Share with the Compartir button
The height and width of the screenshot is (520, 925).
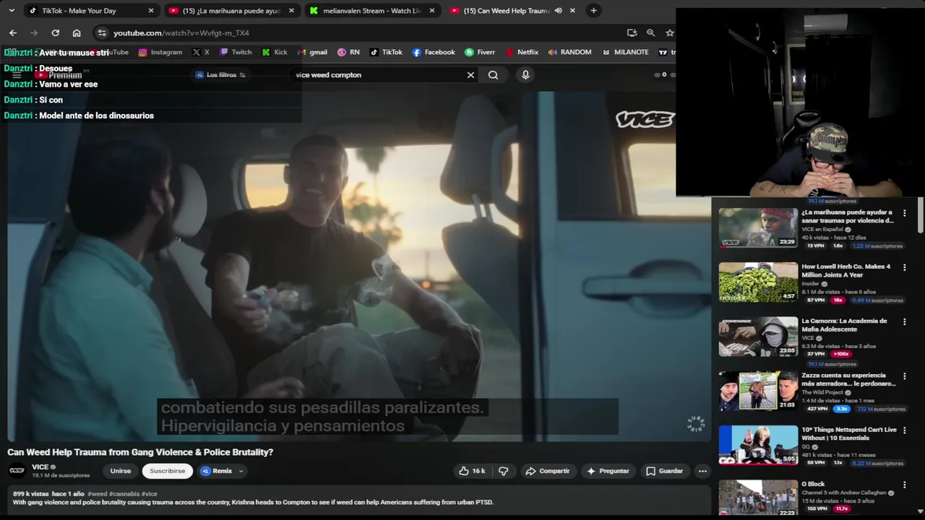click(x=548, y=471)
